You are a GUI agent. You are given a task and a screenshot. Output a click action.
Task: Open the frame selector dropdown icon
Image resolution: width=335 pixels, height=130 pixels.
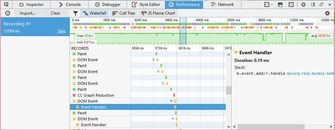pyautogui.click(x=269, y=5)
